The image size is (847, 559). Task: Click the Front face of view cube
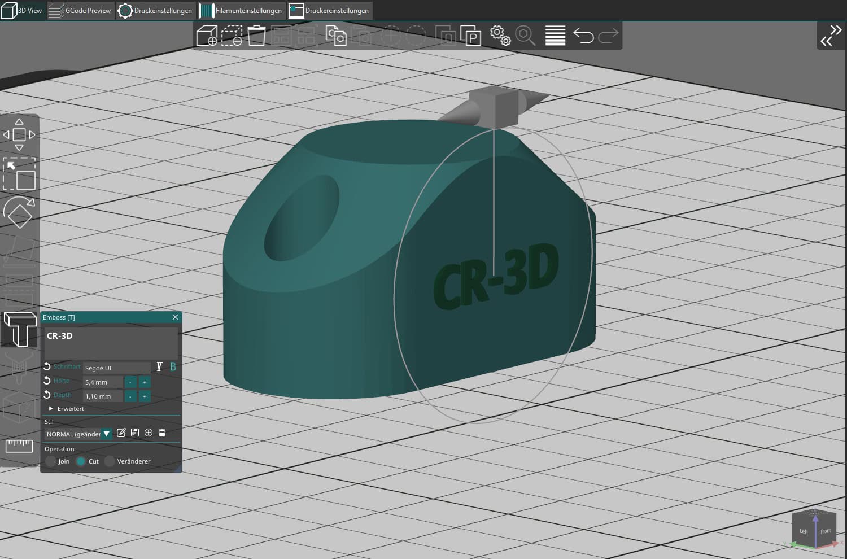(x=826, y=530)
